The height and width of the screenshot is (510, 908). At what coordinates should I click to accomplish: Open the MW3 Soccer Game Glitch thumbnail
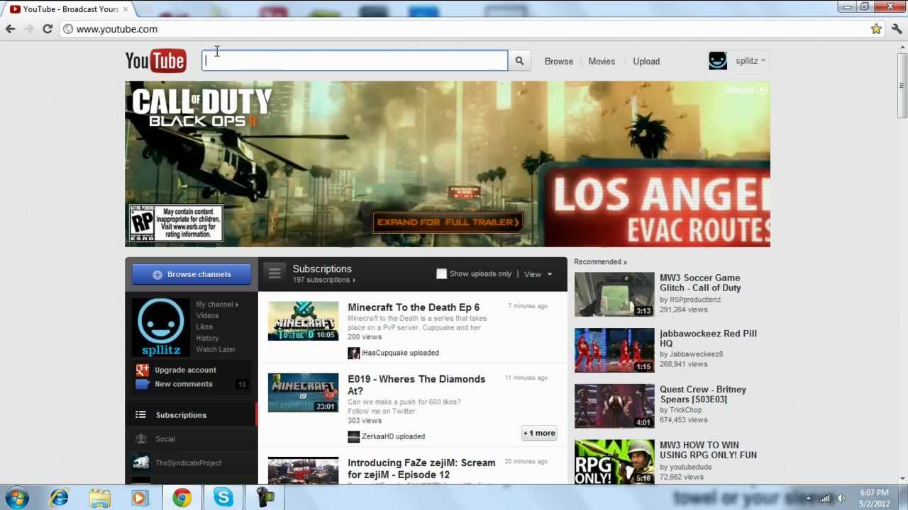(614, 294)
